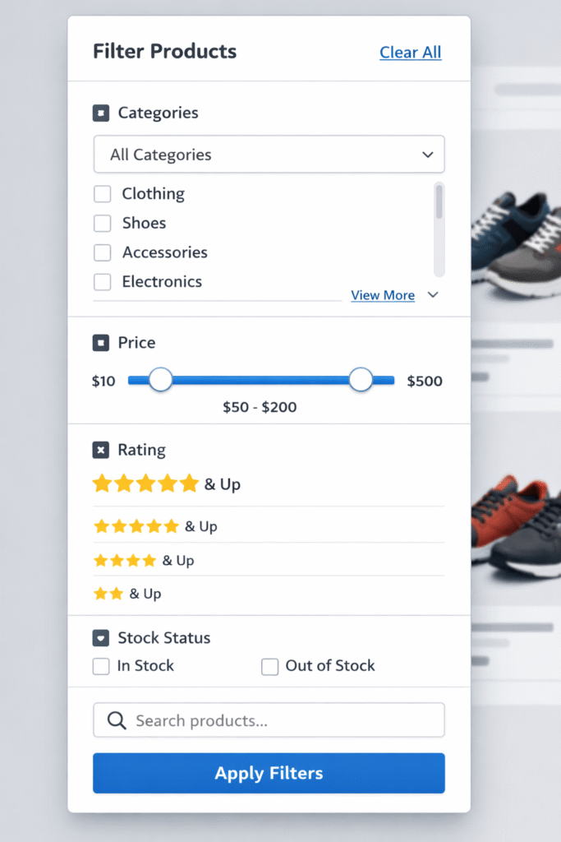561x842 pixels.
Task: Click the Stock Status section icon
Action: tap(101, 638)
